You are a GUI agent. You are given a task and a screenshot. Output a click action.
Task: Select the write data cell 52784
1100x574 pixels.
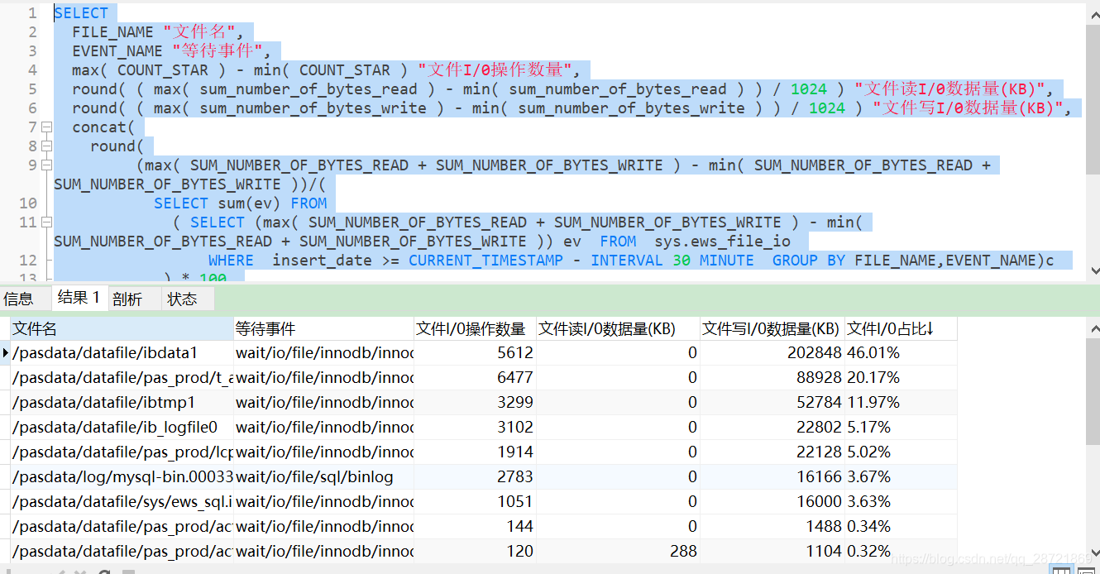pos(772,403)
